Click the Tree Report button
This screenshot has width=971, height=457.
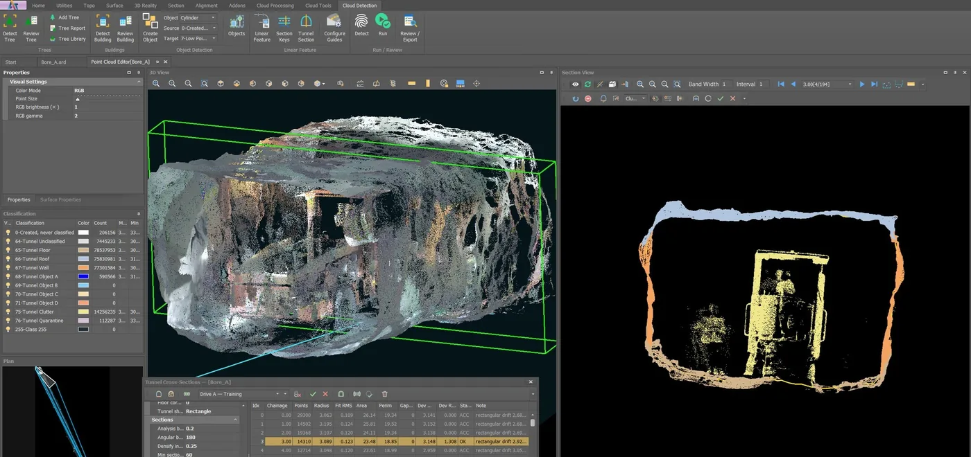click(x=67, y=28)
